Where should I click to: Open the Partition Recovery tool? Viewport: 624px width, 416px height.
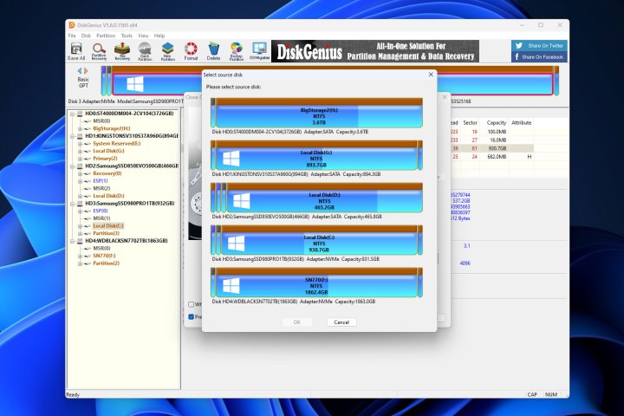coord(99,51)
